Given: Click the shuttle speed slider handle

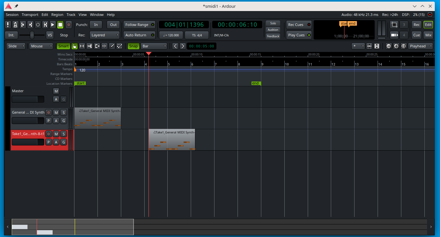Looking at the screenshot, I should tap(32, 35).
